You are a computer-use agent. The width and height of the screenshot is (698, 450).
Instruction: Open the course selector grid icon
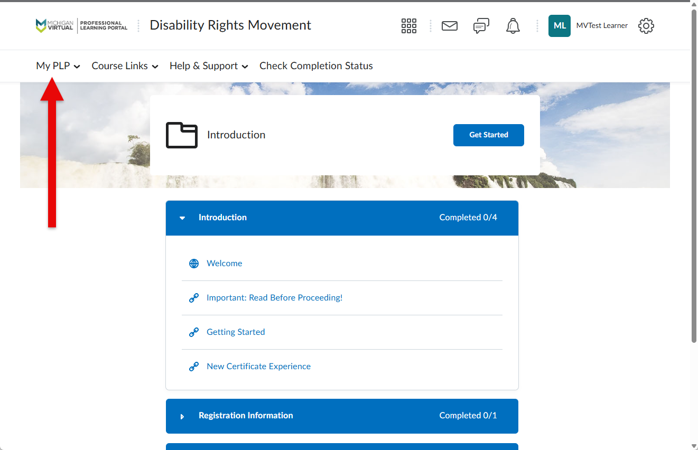(x=409, y=26)
